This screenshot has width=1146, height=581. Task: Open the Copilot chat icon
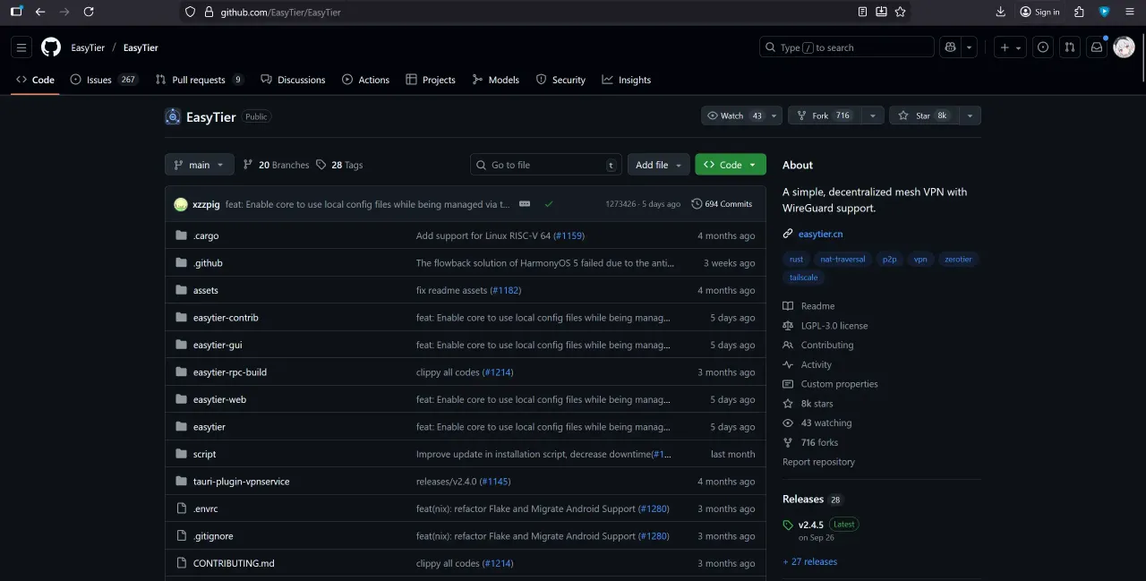(x=950, y=47)
